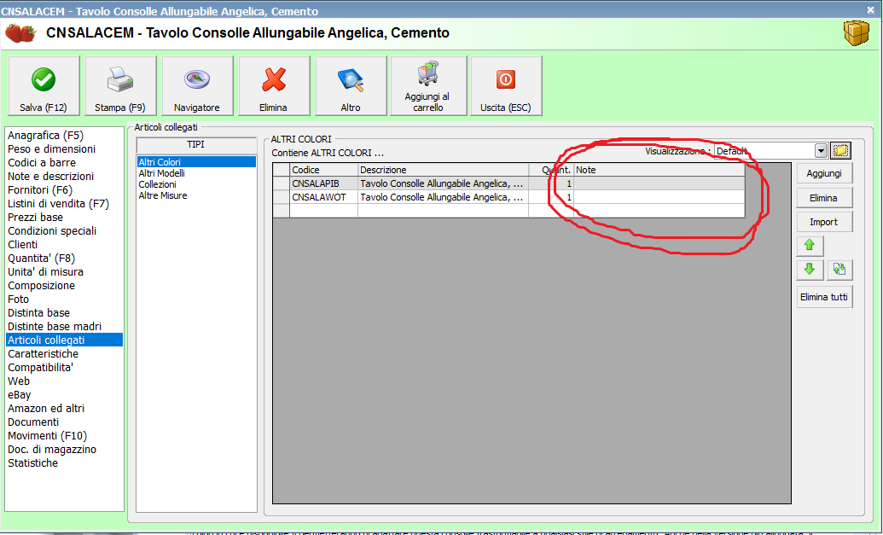Select Collezioni in TIPI list
This screenshot has height=535, width=883.
(196, 184)
